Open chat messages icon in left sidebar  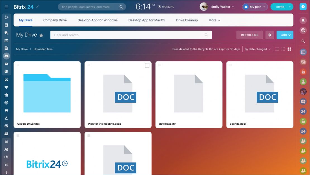coord(6,33)
